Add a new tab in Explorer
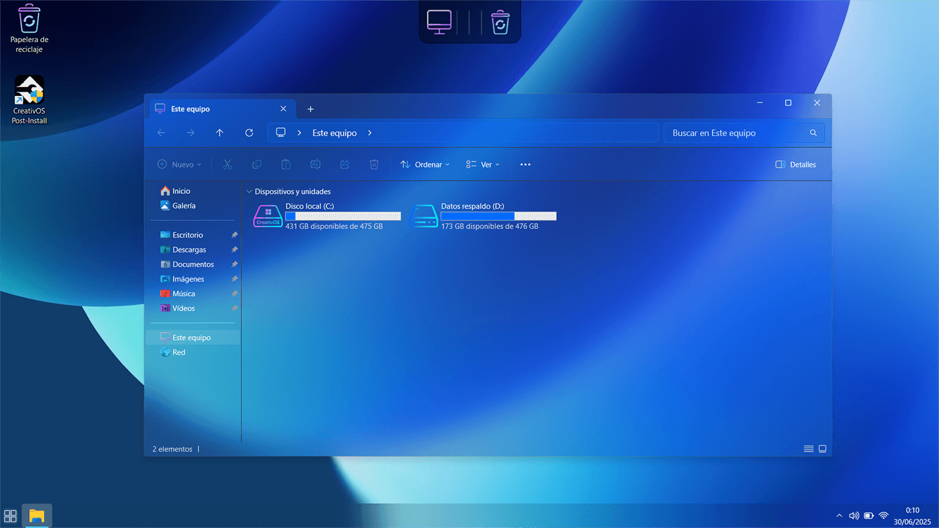The height and width of the screenshot is (528, 939). point(310,109)
